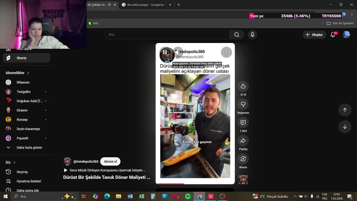357x201 pixels.
Task: Open the Short's sound thumbnail below Remix
Action: pyautogui.click(x=243, y=180)
